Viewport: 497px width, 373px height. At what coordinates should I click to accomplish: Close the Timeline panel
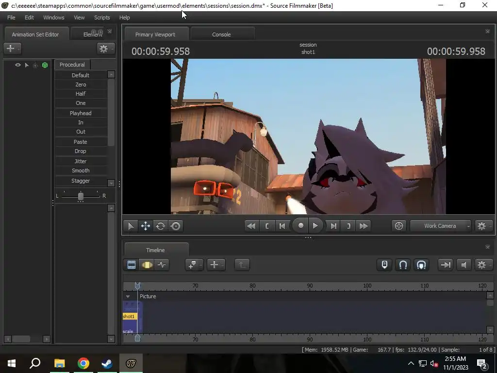(487, 247)
